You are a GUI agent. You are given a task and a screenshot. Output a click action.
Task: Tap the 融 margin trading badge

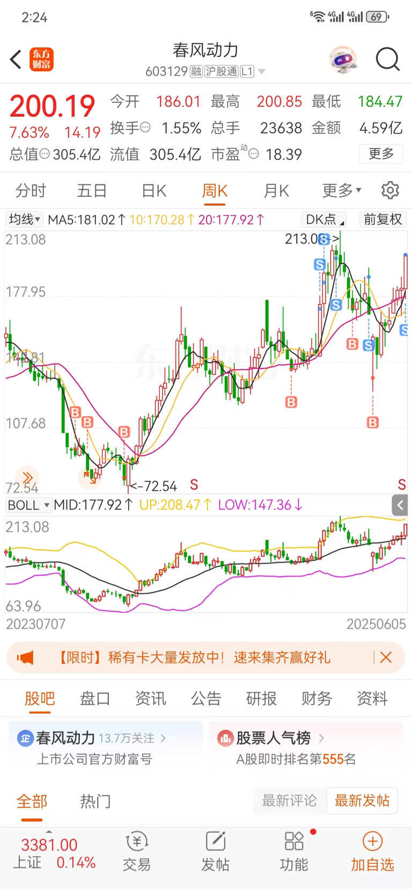tap(196, 71)
